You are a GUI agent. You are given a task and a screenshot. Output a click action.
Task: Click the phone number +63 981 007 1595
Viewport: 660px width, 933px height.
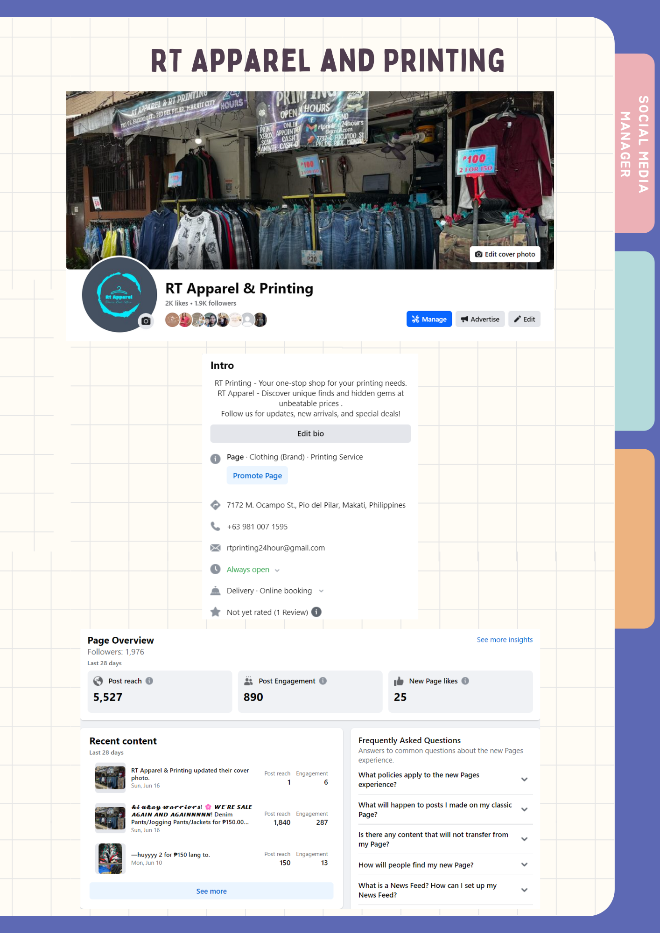tap(257, 527)
